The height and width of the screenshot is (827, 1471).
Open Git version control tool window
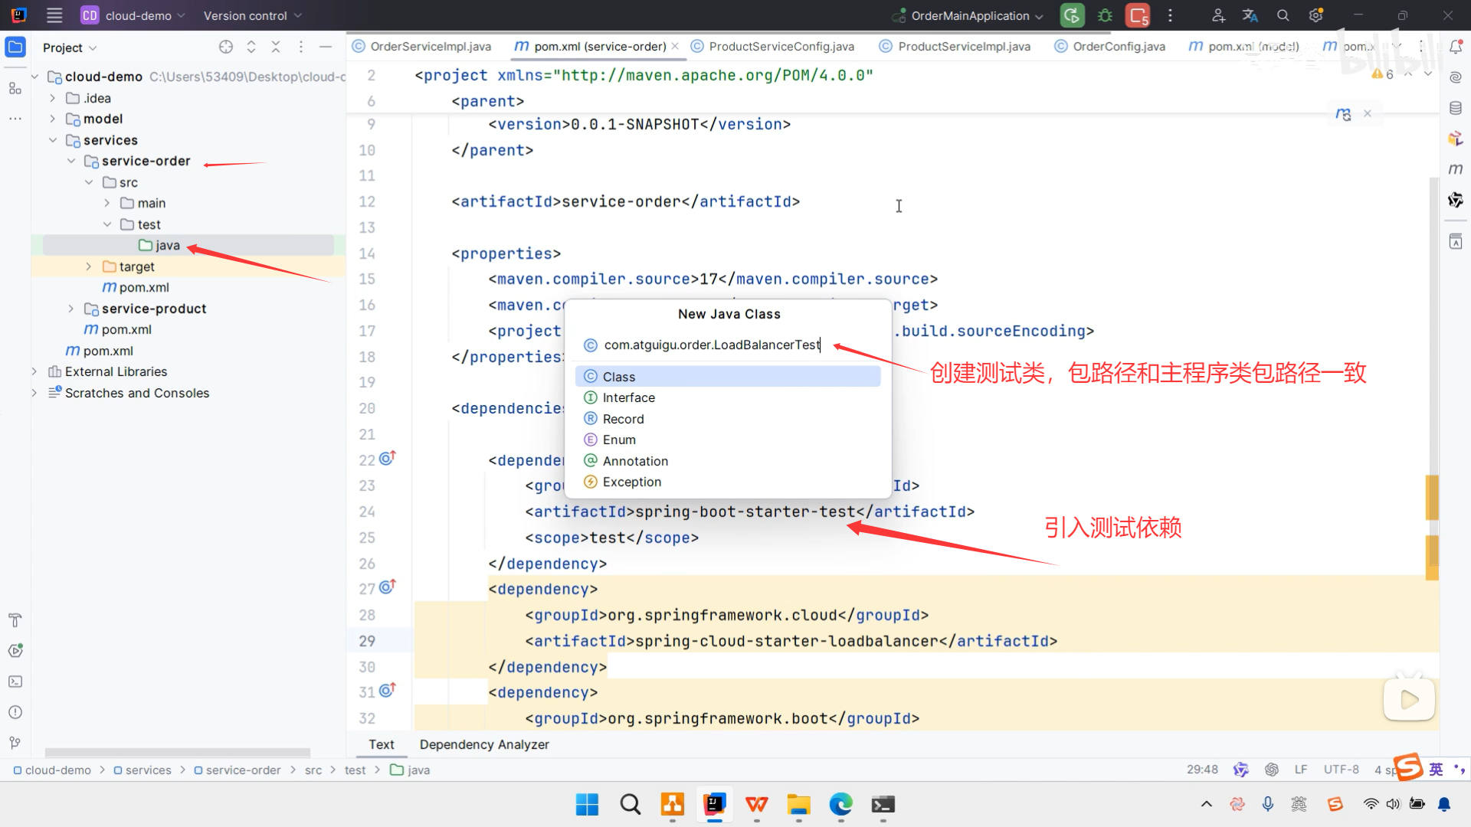[x=15, y=743]
